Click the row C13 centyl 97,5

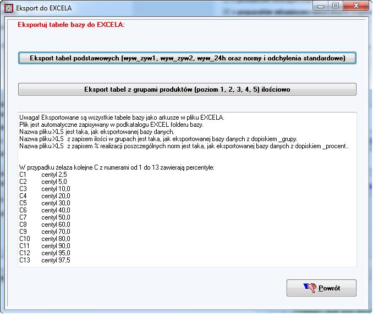[45, 260]
